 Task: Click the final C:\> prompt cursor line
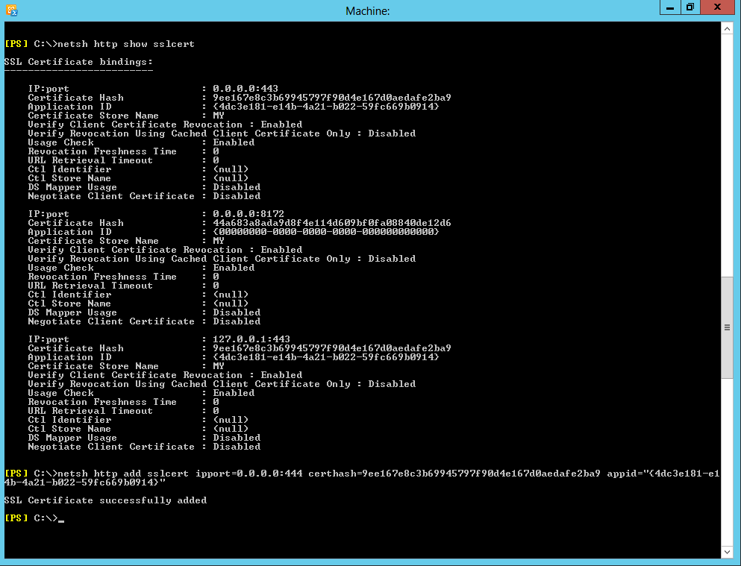point(34,518)
